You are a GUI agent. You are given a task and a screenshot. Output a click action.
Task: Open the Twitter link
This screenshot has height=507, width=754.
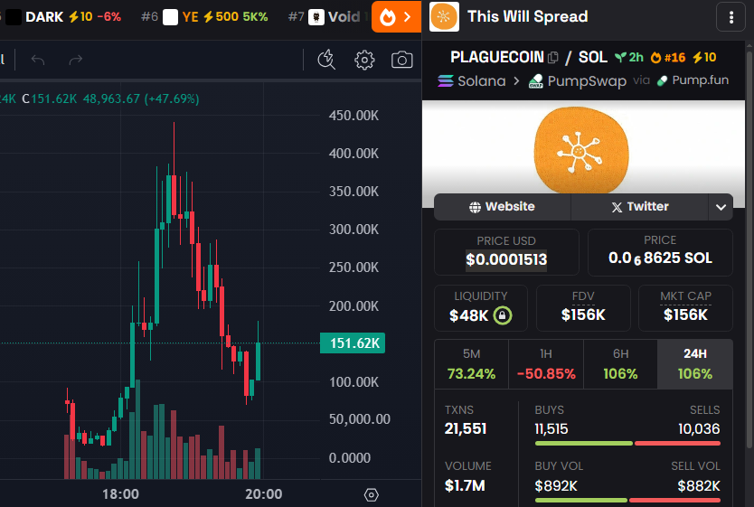(640, 207)
